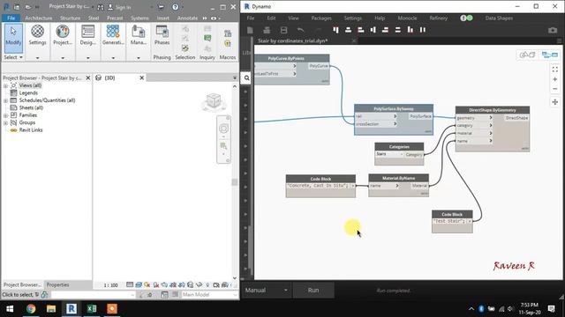
Task: Click the Dynamo open file icon
Action: coord(267,30)
